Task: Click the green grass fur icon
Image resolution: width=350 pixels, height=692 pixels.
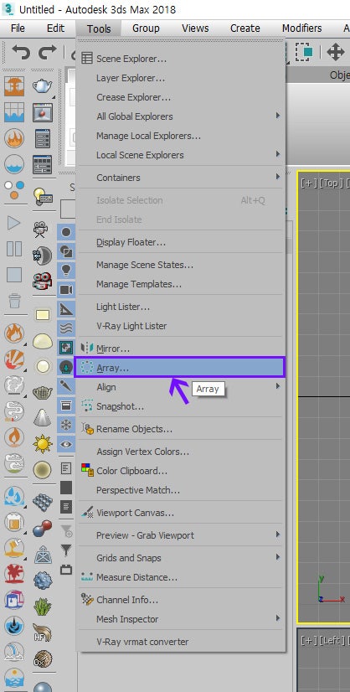Action: [x=43, y=607]
